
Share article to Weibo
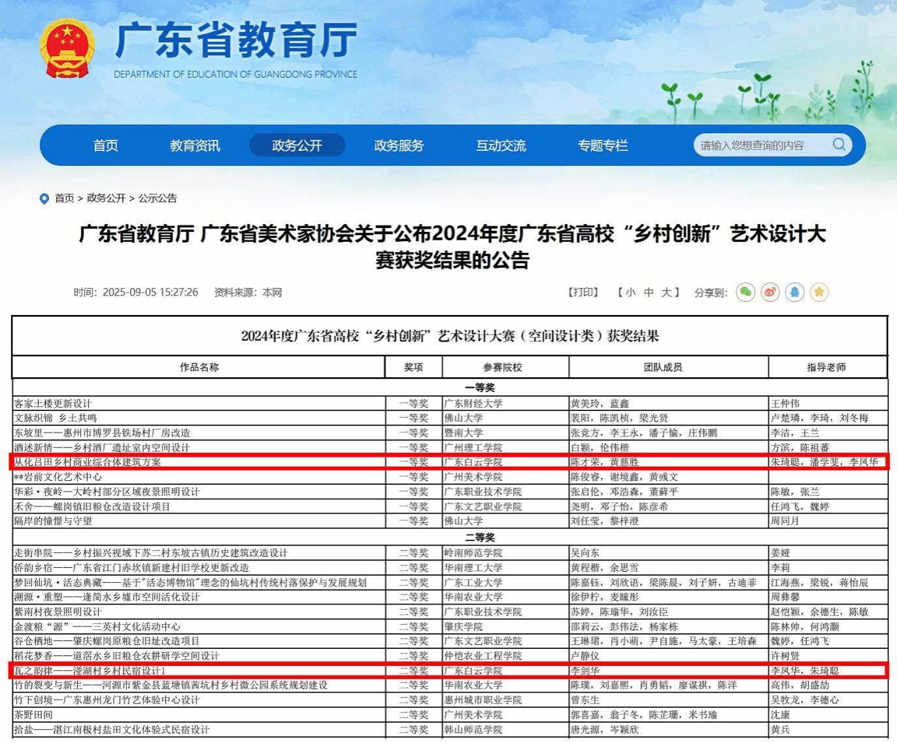770,292
